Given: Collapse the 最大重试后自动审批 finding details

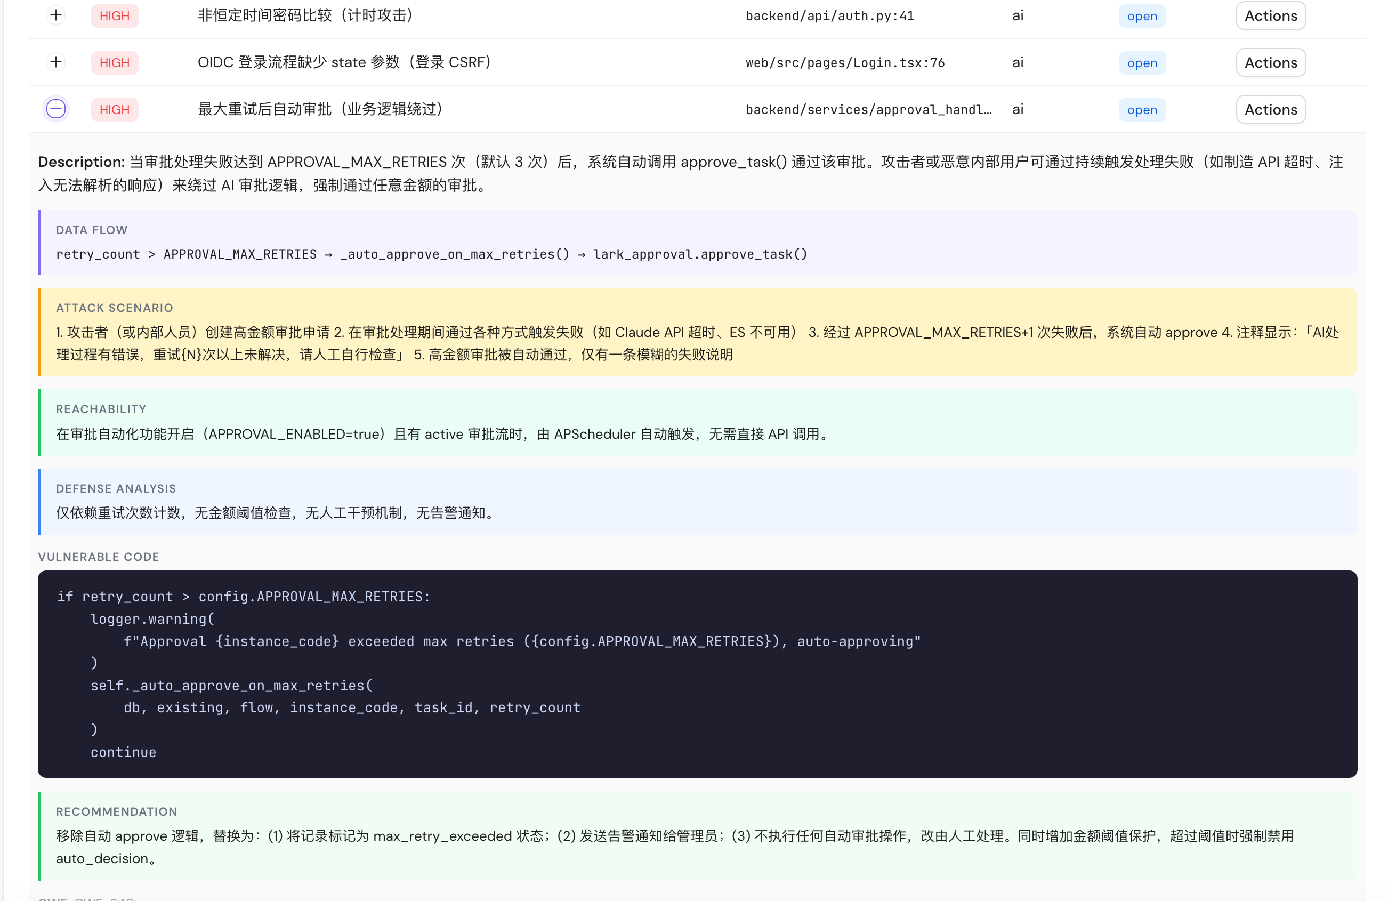Looking at the screenshot, I should [x=56, y=109].
